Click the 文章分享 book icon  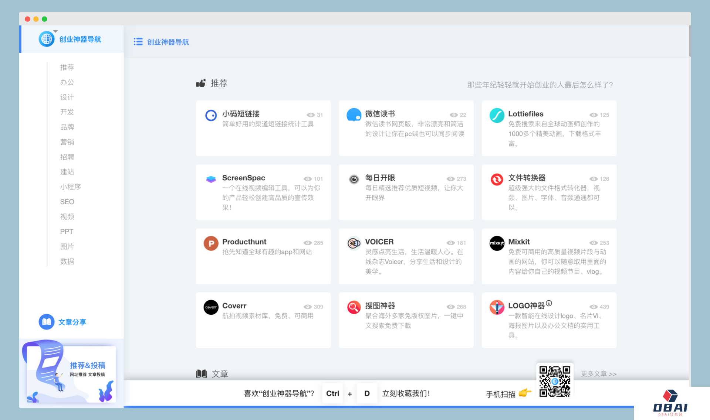pos(47,322)
